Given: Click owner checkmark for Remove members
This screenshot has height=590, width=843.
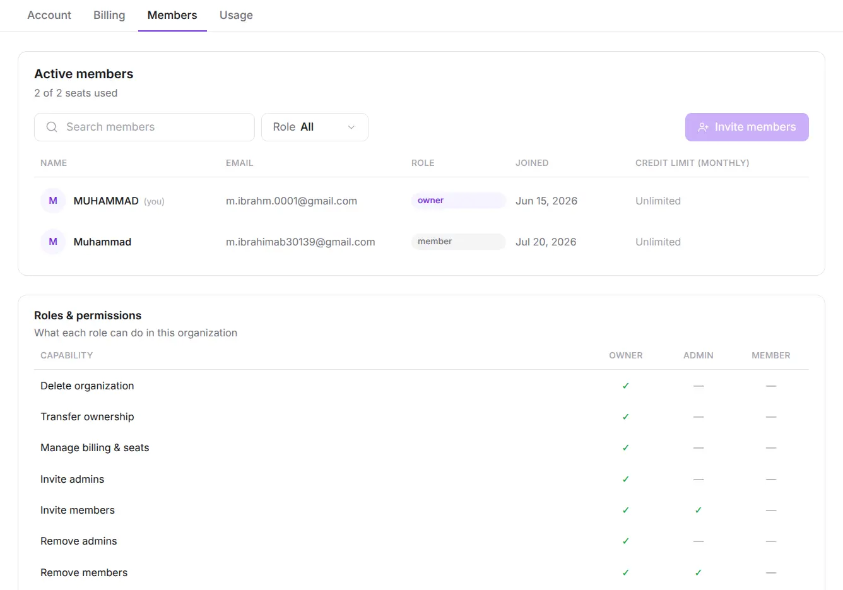Looking at the screenshot, I should point(626,572).
